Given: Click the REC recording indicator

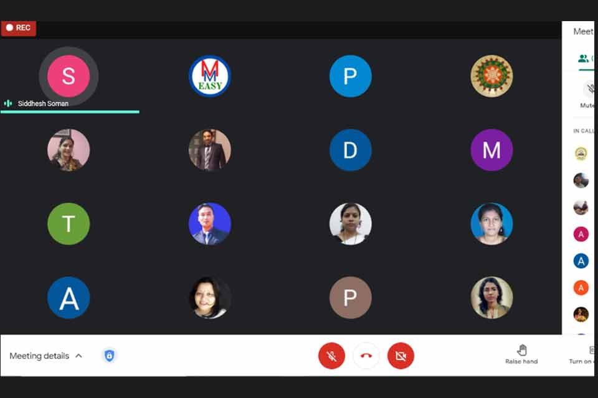Looking at the screenshot, I should (19, 28).
